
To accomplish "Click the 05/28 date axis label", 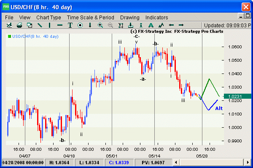I will [x=202, y=156].
